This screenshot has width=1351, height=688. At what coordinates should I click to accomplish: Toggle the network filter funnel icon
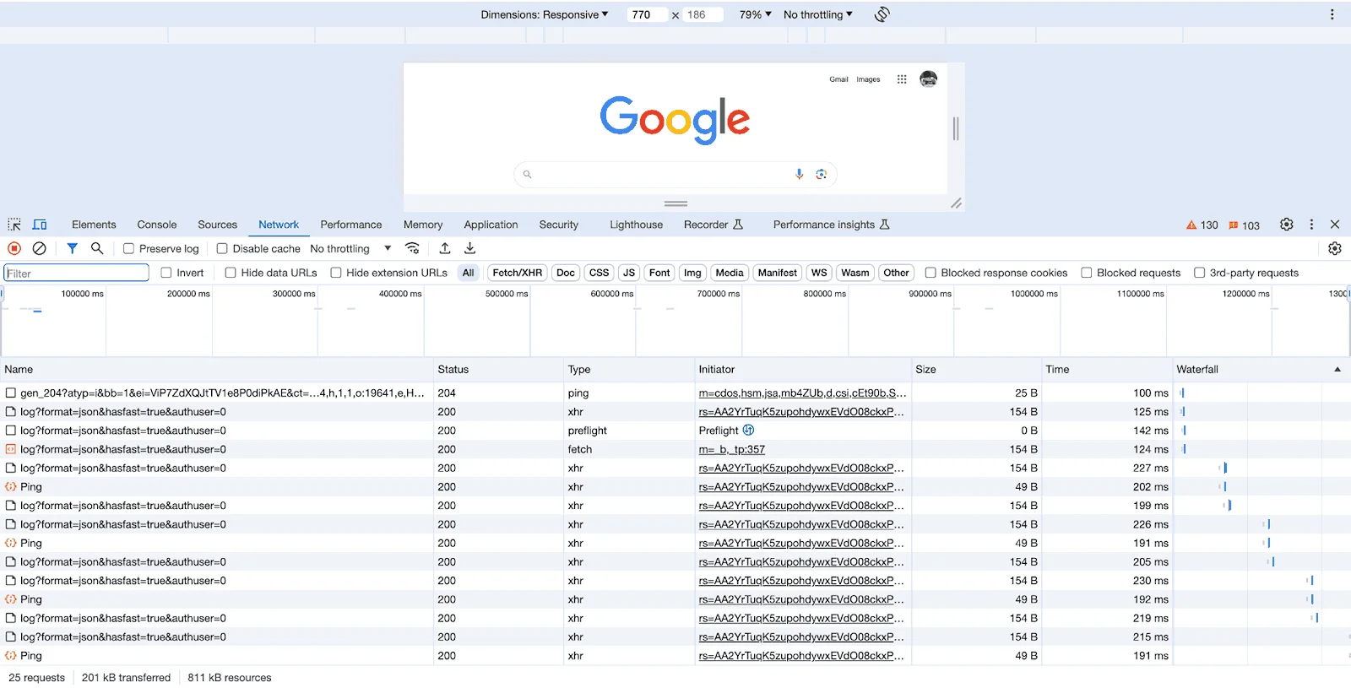(73, 248)
